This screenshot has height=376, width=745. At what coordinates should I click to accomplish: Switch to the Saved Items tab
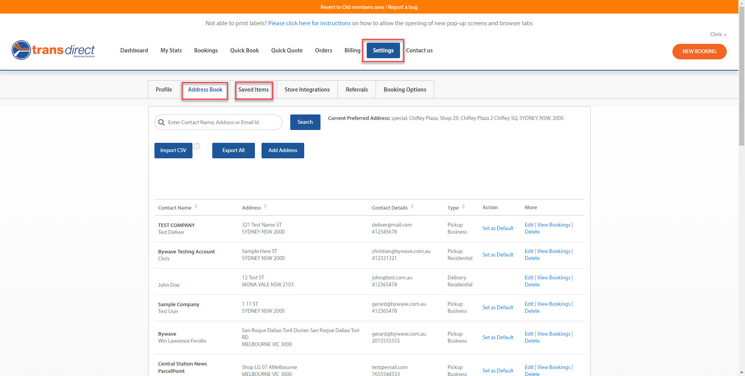coord(254,90)
